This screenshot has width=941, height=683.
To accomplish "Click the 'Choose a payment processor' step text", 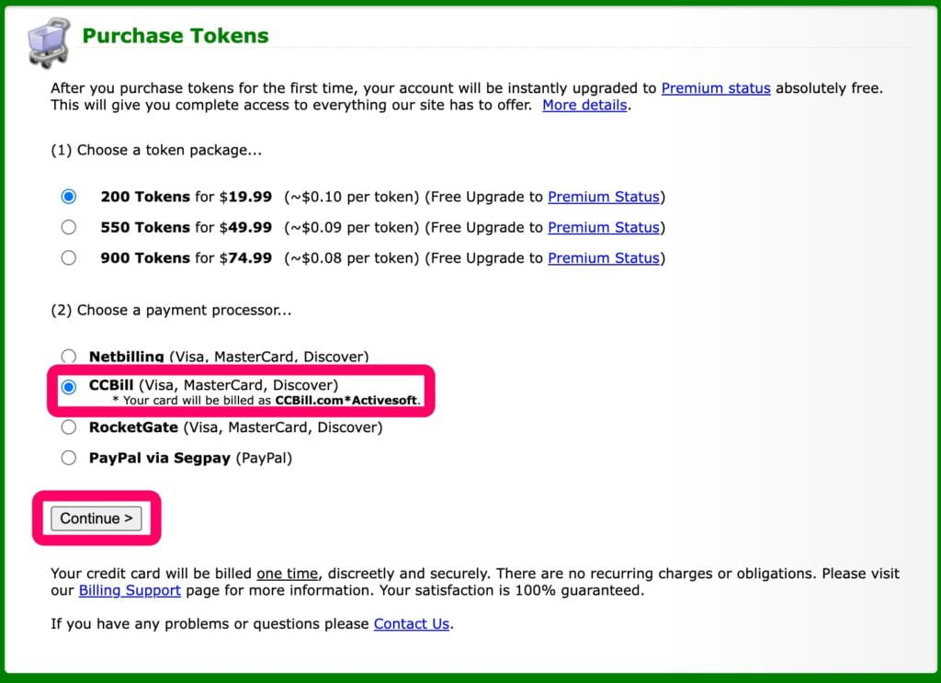I will [171, 310].
